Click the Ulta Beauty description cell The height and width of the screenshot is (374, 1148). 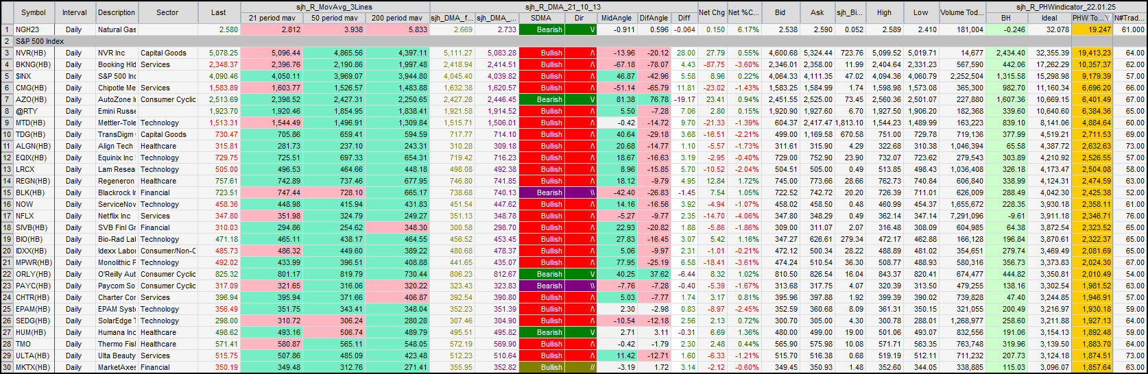(117, 356)
